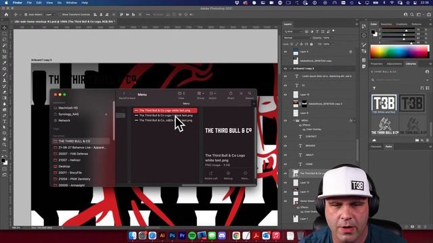Open Illustrator from the Dock
The height and width of the screenshot is (243, 433).
tap(162, 236)
